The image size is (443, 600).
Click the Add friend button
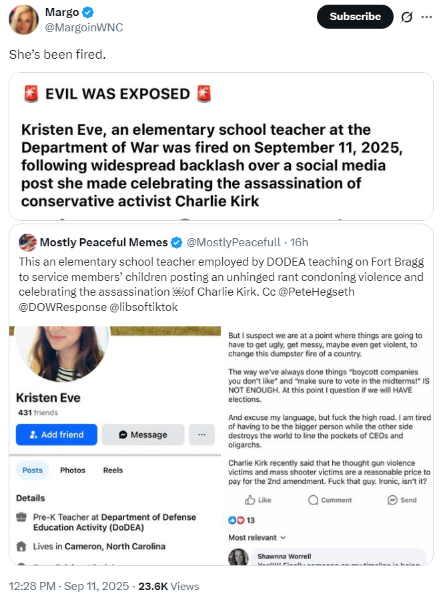57,434
